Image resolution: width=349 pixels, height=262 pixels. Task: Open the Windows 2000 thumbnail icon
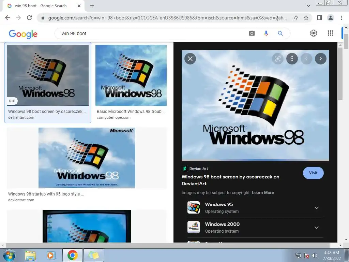(194, 227)
